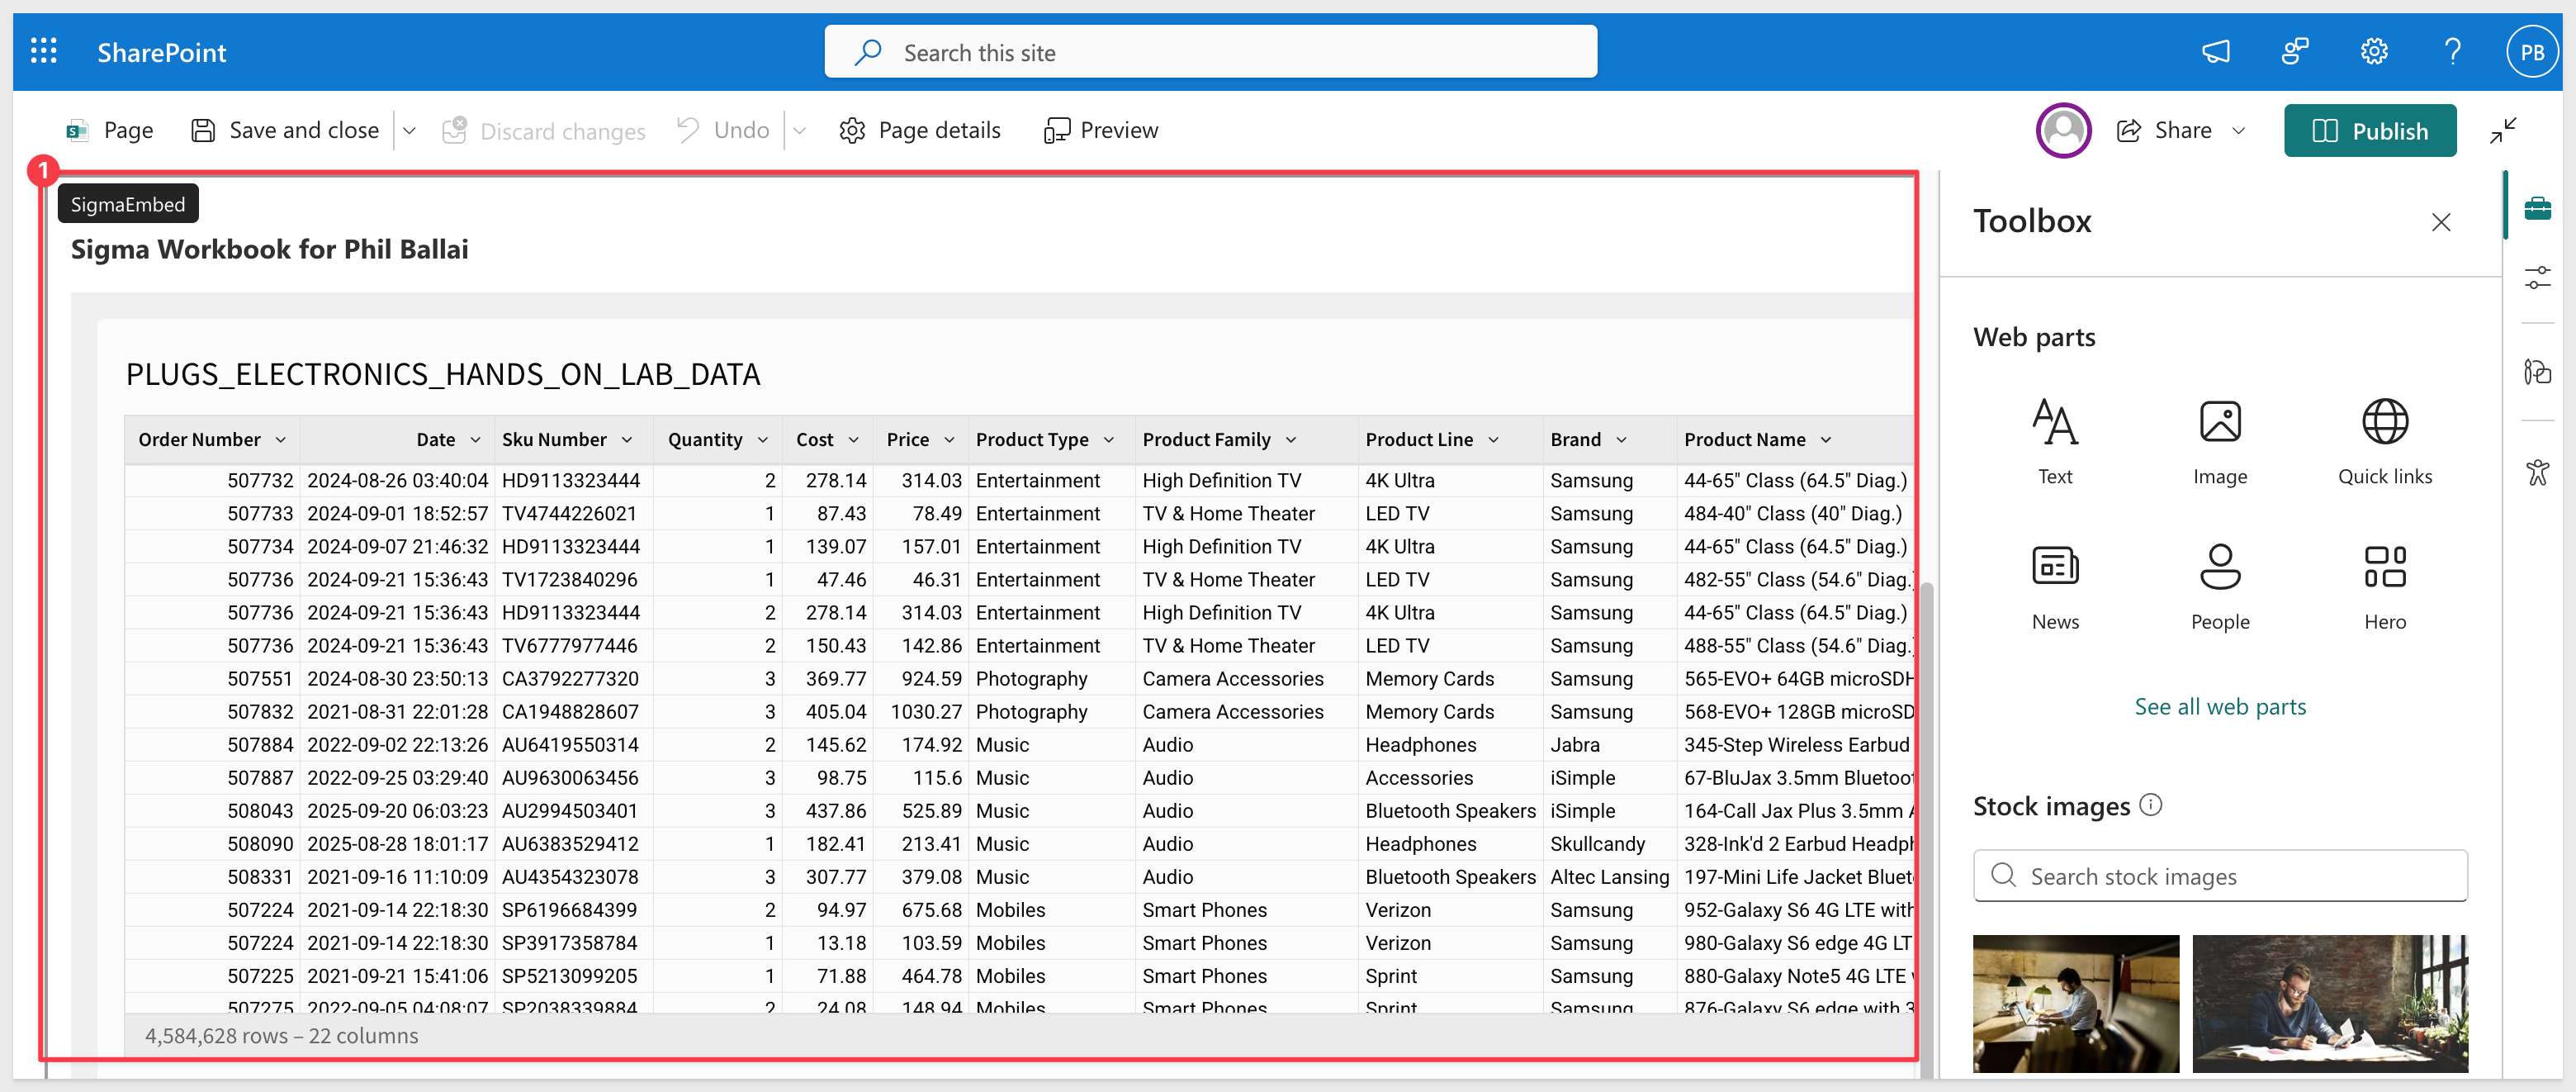Click the Page toolbar item
This screenshot has height=1092, width=2576.
coord(109,131)
